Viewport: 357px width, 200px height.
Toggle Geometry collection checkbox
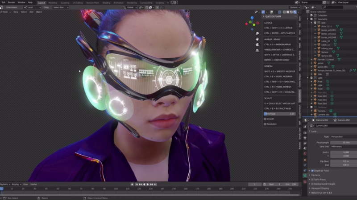click(x=311, y=19)
